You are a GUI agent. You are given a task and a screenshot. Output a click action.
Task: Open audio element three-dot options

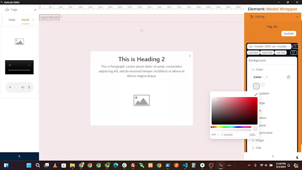29,87
